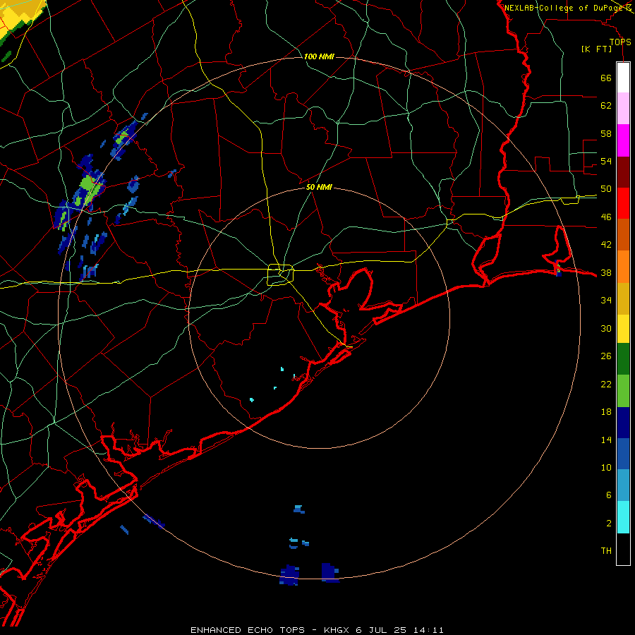Click the light pink 62 kft swatch
This screenshot has height=635, width=635.
coord(623,108)
